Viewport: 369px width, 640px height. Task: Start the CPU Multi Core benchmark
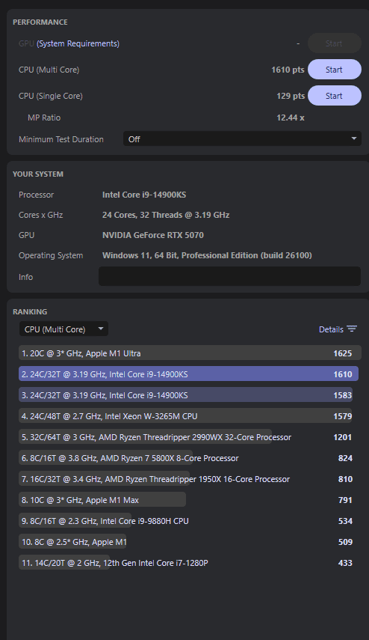[335, 70]
